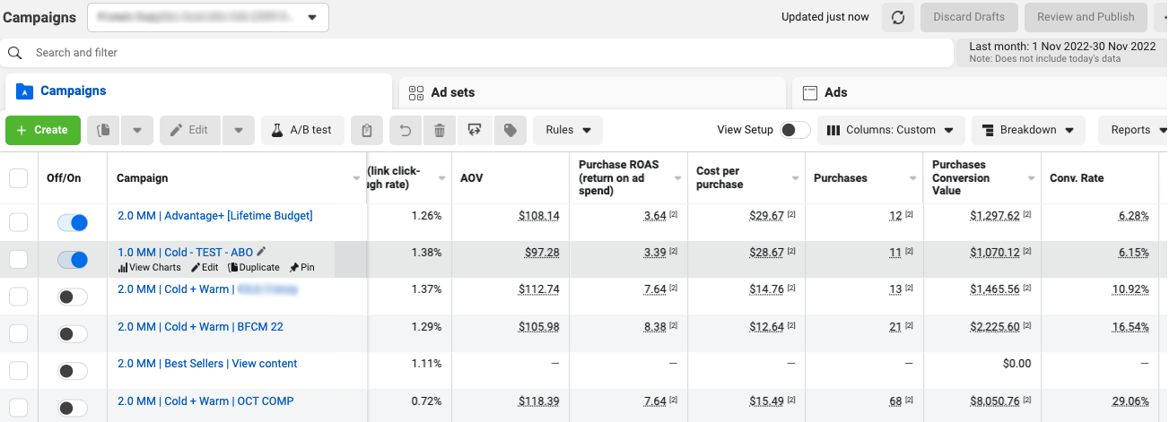This screenshot has width=1169, height=422.
Task: Click the pencil icon next to Cold - TEST - ABO
Action: click(261, 252)
